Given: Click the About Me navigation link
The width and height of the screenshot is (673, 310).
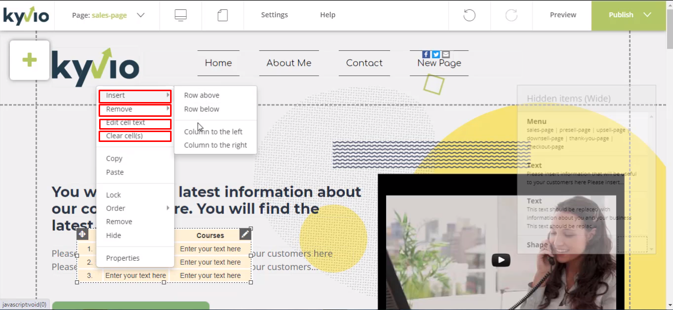Looking at the screenshot, I should [289, 63].
